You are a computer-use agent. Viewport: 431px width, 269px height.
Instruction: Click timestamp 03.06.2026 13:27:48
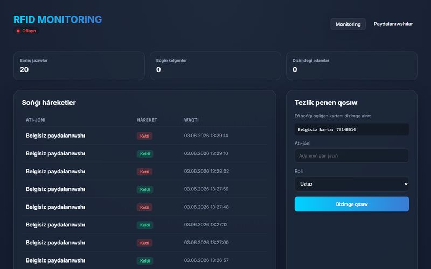(x=206, y=207)
